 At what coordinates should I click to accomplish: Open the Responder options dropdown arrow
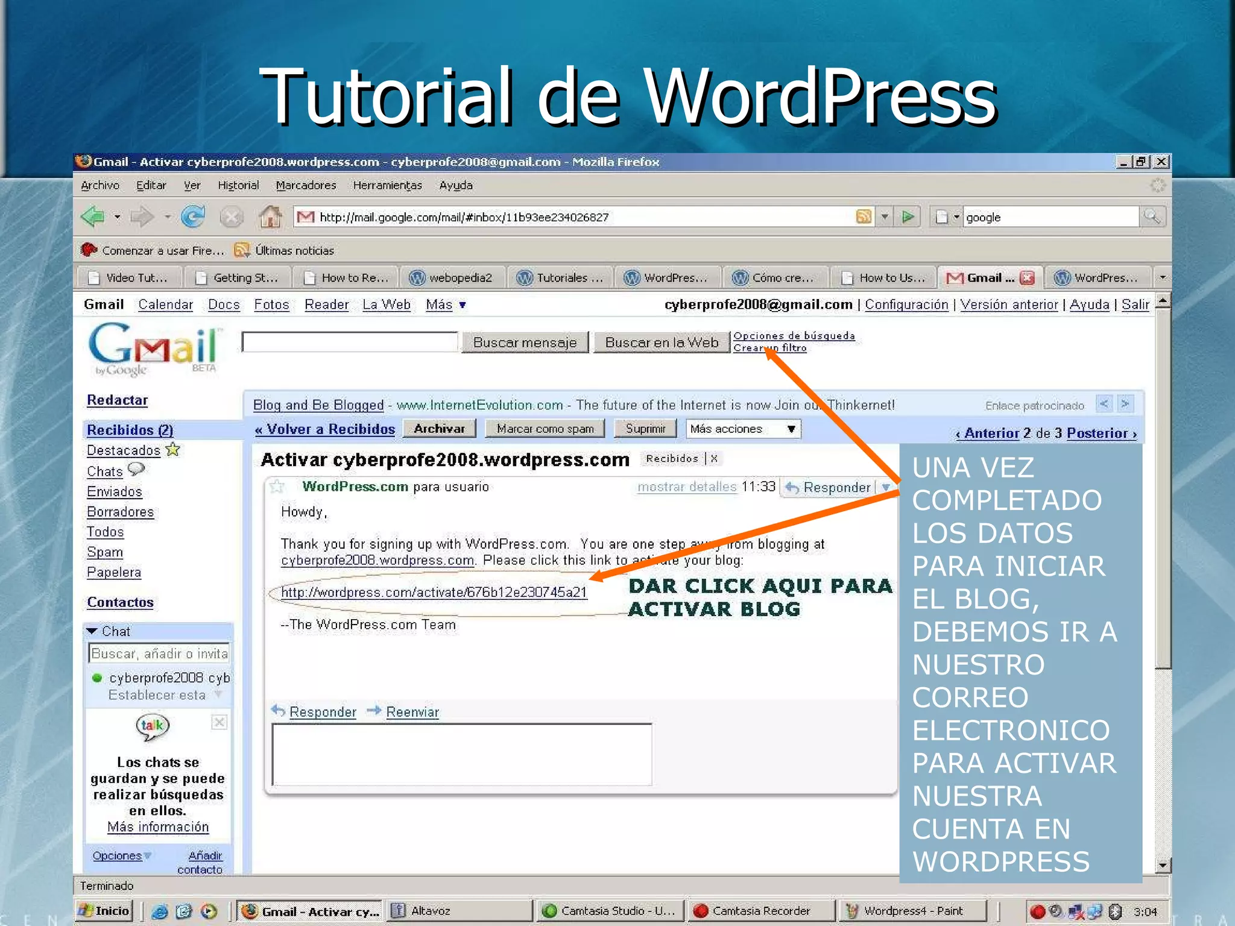tap(885, 487)
